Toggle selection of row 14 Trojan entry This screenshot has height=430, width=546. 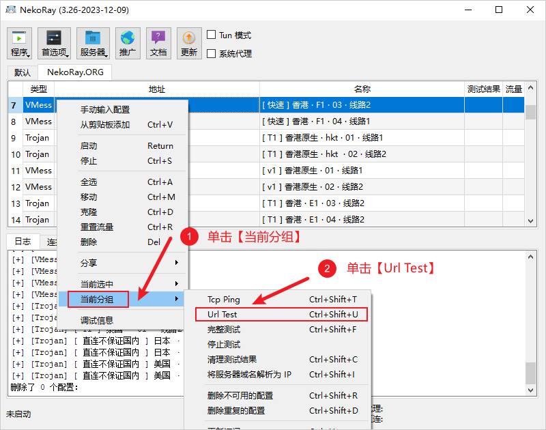38,219
